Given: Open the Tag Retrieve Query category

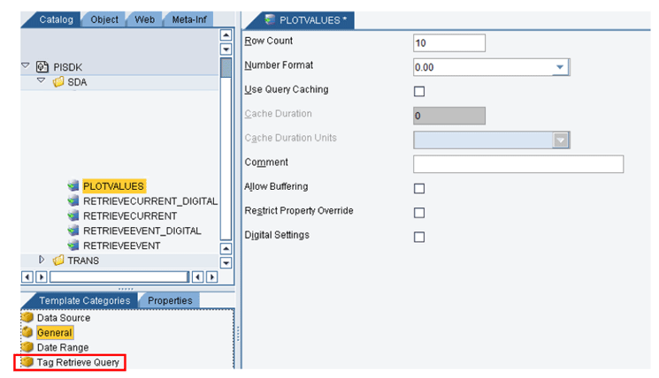Looking at the screenshot, I should [x=78, y=362].
